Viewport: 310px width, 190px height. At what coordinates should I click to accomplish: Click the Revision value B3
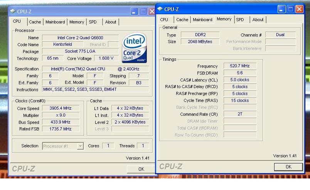pyautogui.click(x=138, y=83)
